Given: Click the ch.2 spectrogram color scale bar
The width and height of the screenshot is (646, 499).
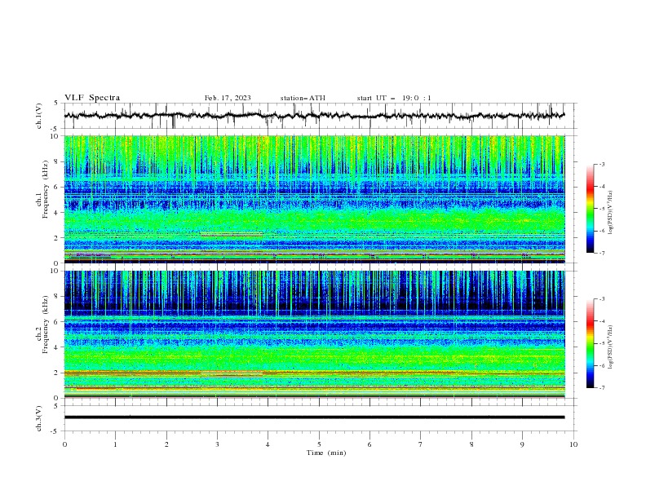Looking at the screenshot, I should pyautogui.click(x=590, y=343).
